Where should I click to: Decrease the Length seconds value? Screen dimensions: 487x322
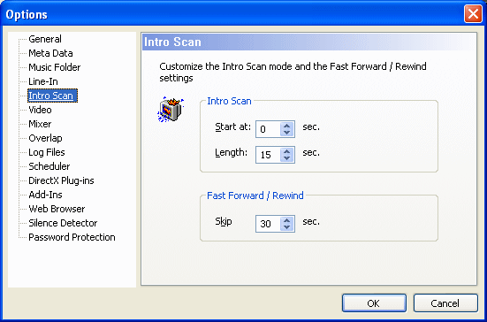coord(286,158)
